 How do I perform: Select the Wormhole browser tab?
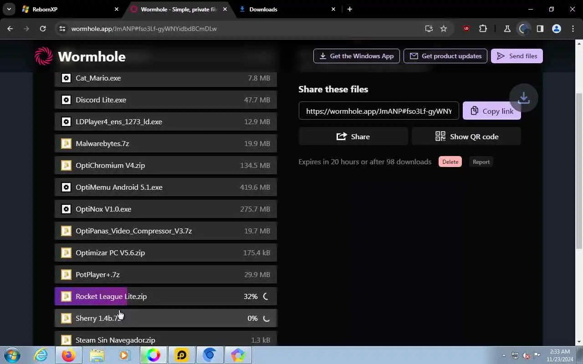pos(179,9)
